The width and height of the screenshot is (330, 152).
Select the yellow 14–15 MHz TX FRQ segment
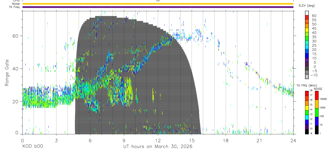point(307,107)
